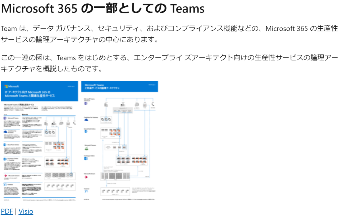Click the Exchange Online icon on the left poster
The image size is (341, 220).
(x=5, y=159)
